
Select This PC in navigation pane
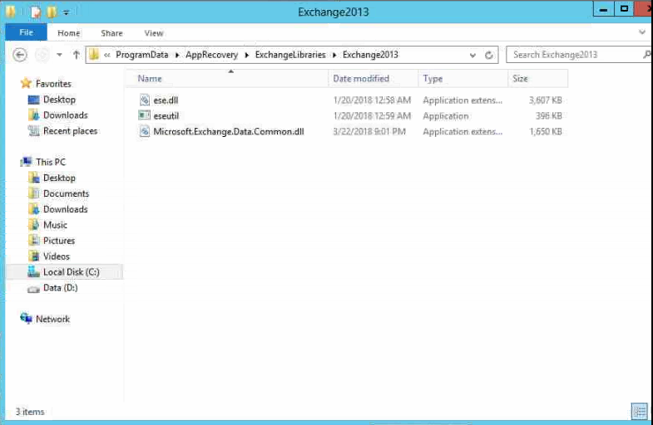coord(51,162)
